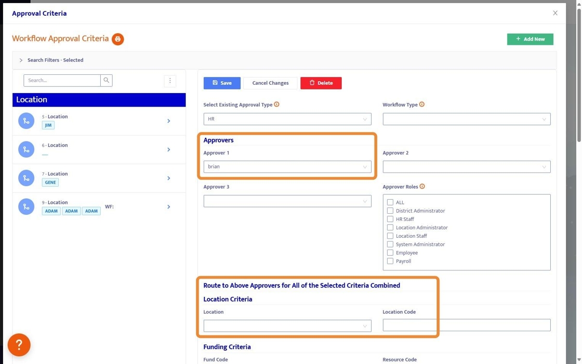Check the HR Staff role
The height and width of the screenshot is (364, 582).
[x=390, y=219]
